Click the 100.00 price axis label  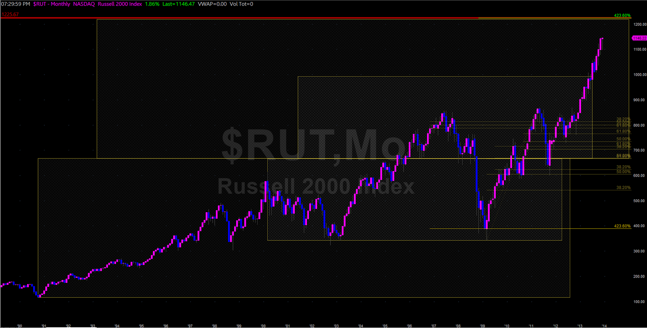640,302
